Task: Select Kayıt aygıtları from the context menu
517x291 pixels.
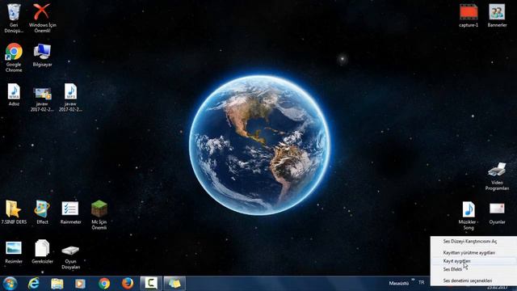Action: pyautogui.click(x=456, y=261)
